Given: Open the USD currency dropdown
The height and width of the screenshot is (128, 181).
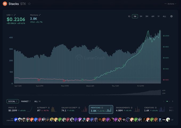Looking at the screenshot, I should coord(10,15).
